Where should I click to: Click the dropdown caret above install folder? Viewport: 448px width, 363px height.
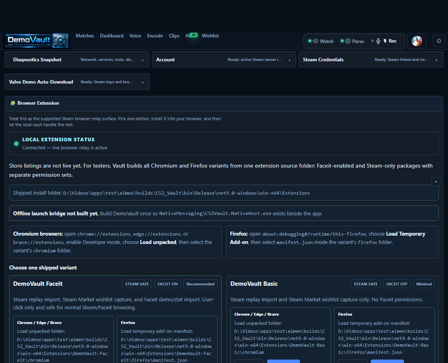click(x=436, y=181)
